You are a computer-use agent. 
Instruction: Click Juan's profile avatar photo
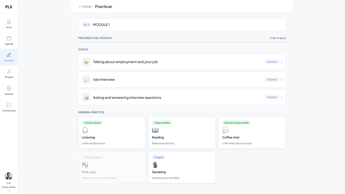pos(9,176)
